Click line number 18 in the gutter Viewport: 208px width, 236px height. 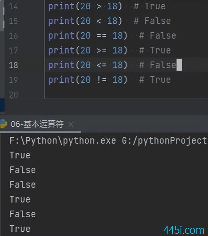[x=13, y=65]
